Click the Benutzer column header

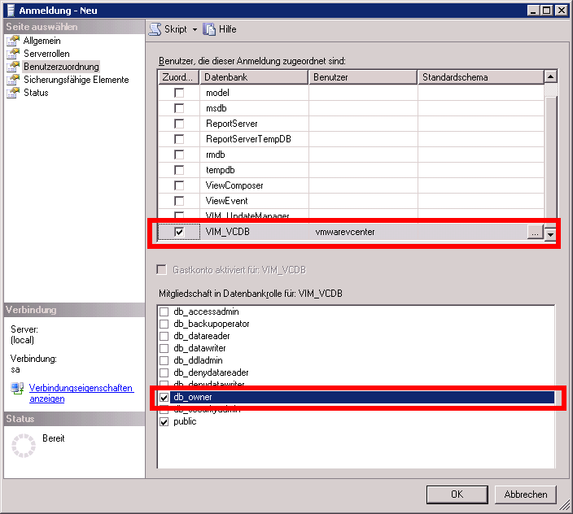click(x=363, y=76)
